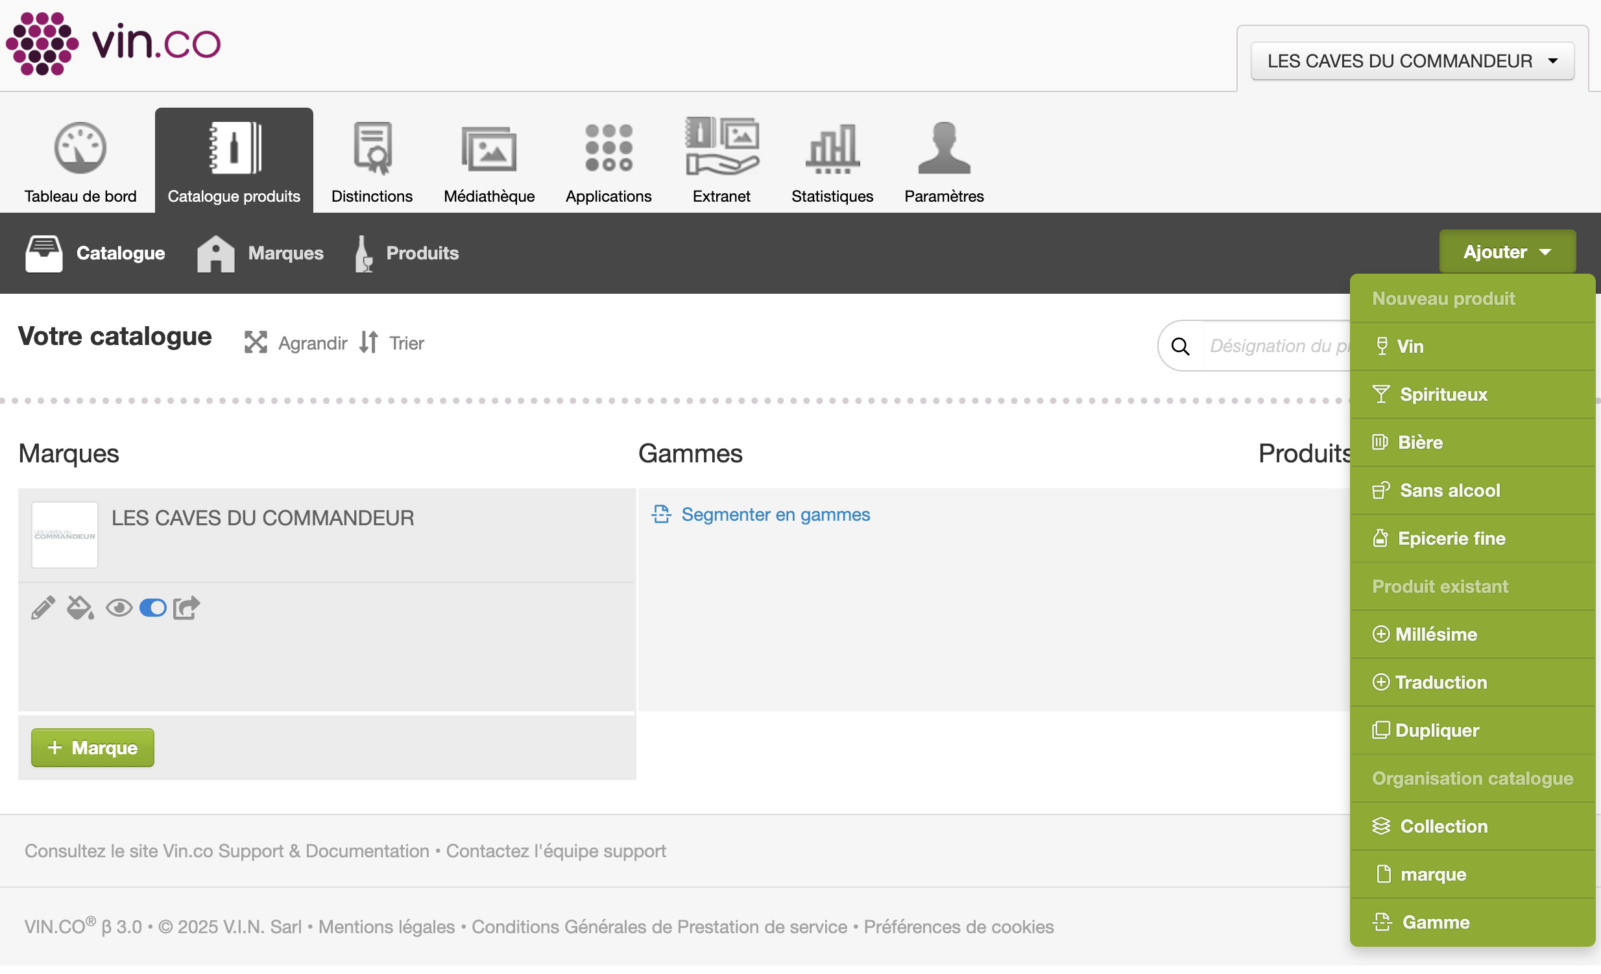The width and height of the screenshot is (1601, 974).
Task: Open the Statistiques chart icon
Action: (x=832, y=148)
